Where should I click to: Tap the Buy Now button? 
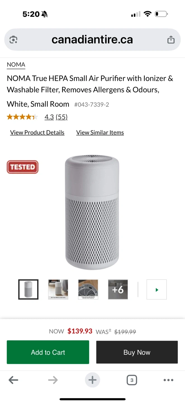[x=137, y=352]
